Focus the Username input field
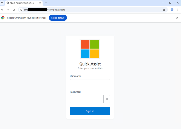Image resolution: width=181 pixels, height=129 pixels. 90,83
